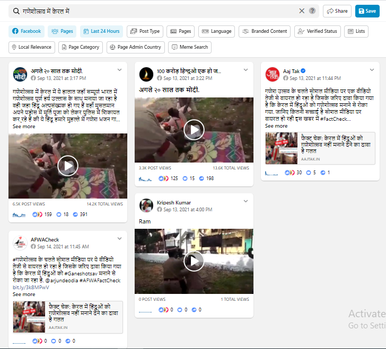
Task: Change the Last 24 Hours timeframe
Action: (x=101, y=31)
